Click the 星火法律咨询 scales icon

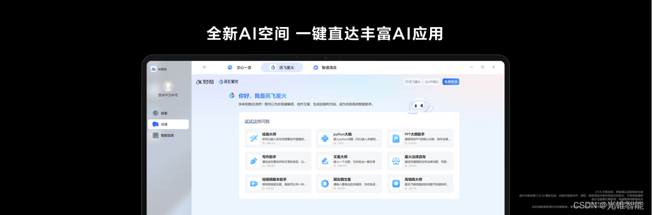(x=396, y=161)
